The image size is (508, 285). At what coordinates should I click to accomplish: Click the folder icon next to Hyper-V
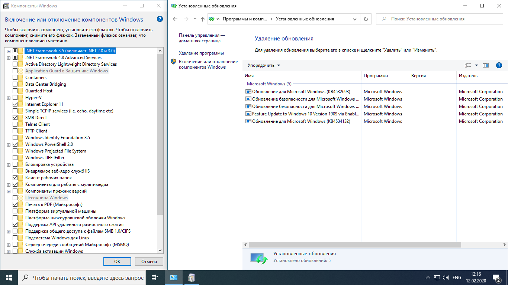[21, 98]
